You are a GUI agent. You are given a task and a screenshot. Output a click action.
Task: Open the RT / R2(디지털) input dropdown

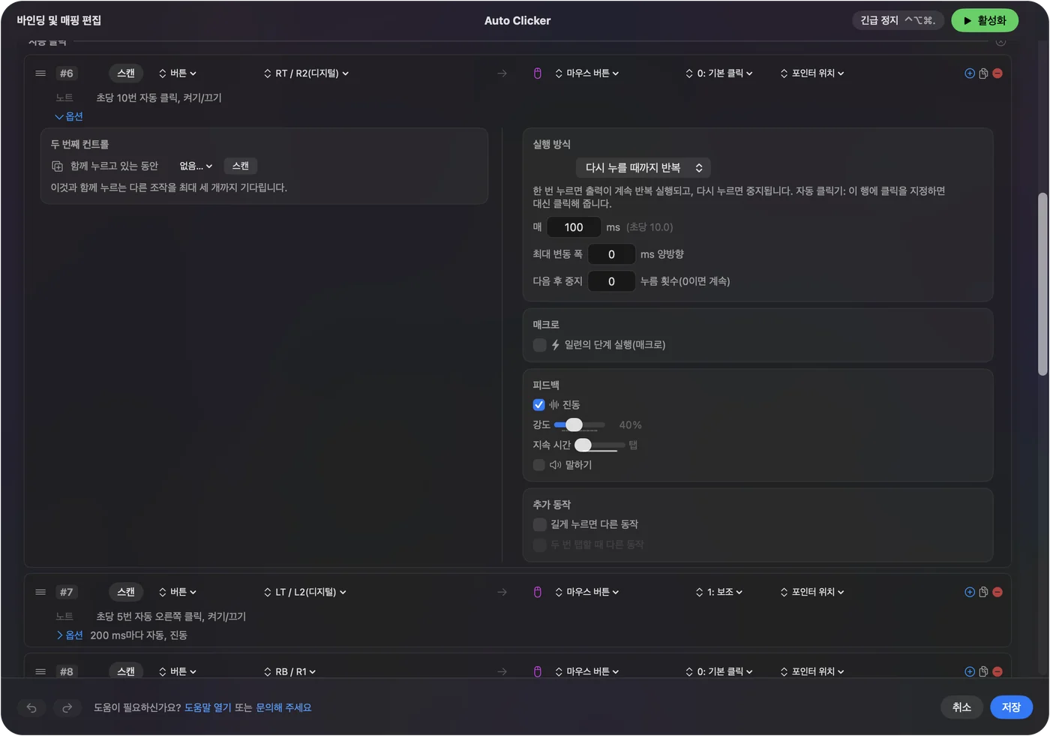(x=306, y=74)
